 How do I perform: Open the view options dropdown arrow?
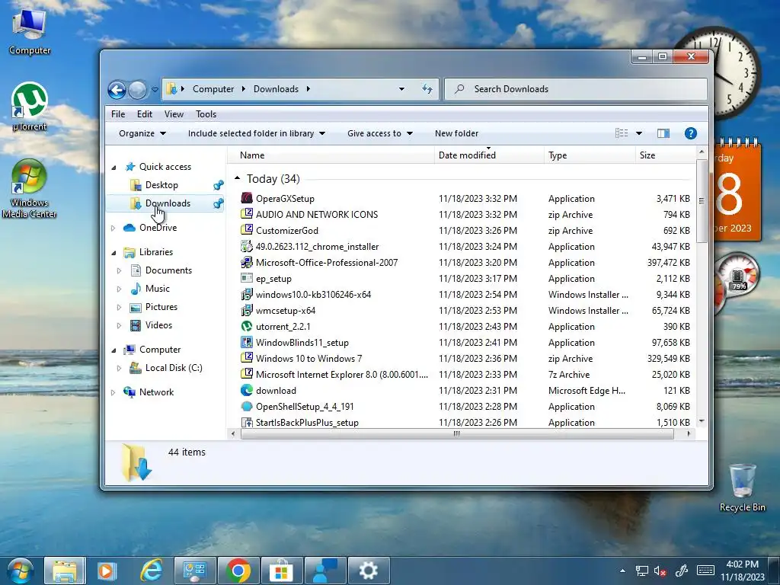[x=639, y=133]
